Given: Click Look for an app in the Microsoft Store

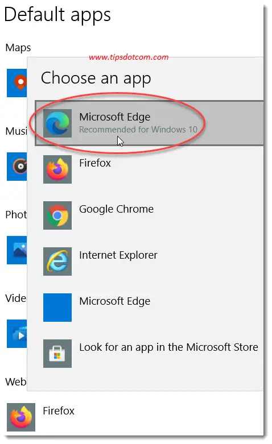Looking at the screenshot, I should click(168, 347).
